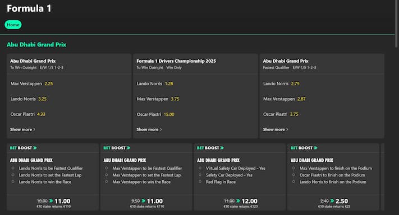Screen dimensions: 399x215
Task: Click Max Verstappen to set the Fastest Lap
Action: point(146,175)
